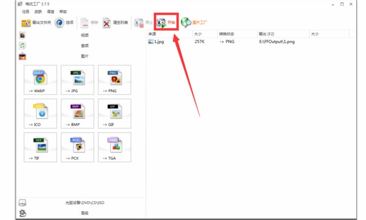
Task: Choose the -> GIF conversion tile
Action: pos(114,113)
